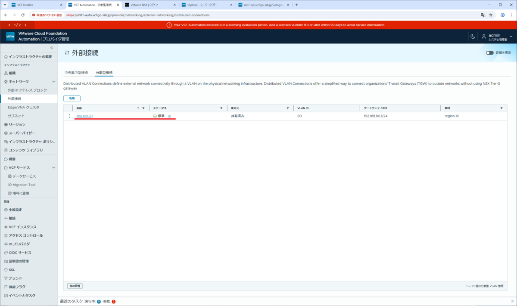Image resolution: width=517 pixels, height=306 pixels.
Task: Select the 分散型接続 tab
Action: [104, 72]
